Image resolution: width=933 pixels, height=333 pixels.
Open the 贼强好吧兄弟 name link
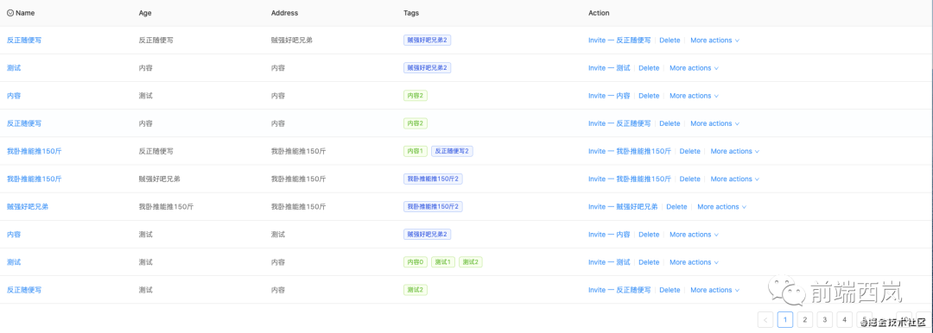[x=28, y=207]
